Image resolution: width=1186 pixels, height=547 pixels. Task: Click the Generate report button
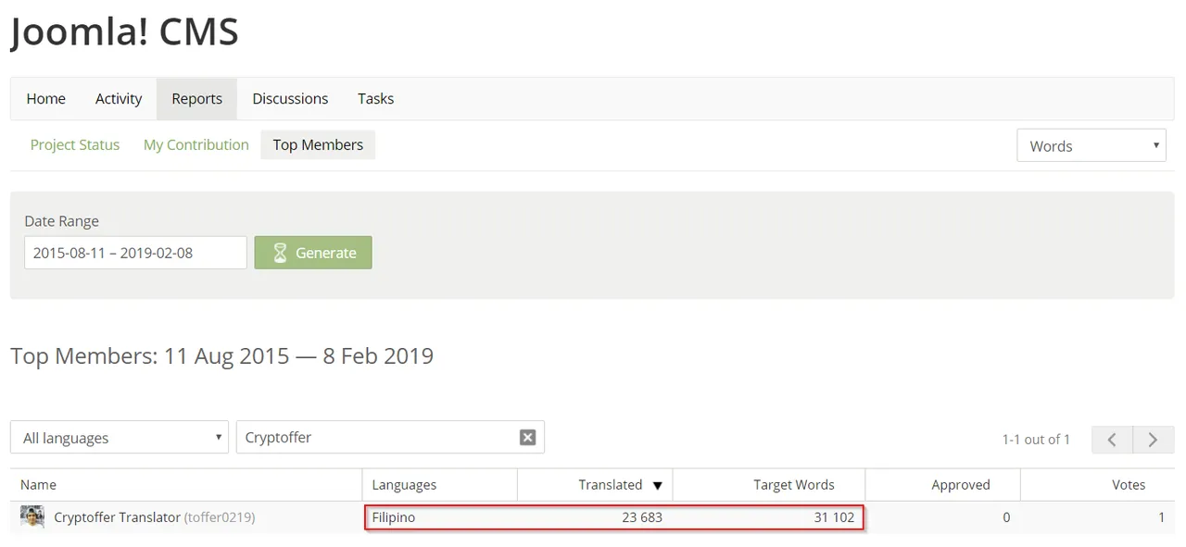[313, 253]
